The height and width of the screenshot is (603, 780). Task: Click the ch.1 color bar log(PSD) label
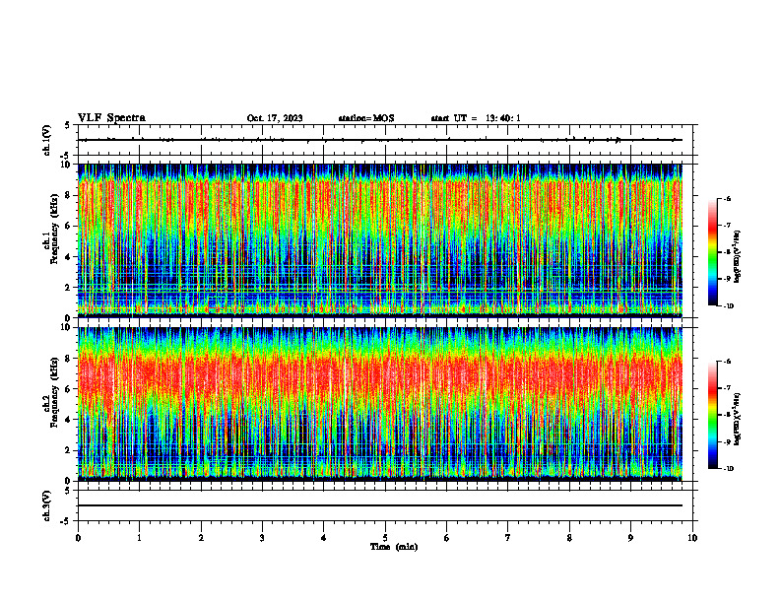tap(738, 257)
